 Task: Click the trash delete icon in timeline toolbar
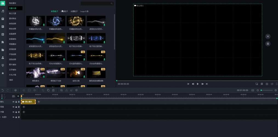[x=53, y=90]
